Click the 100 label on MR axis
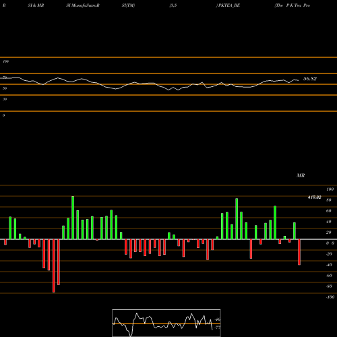Viewport: 337px width, 337px height. (x=330, y=189)
